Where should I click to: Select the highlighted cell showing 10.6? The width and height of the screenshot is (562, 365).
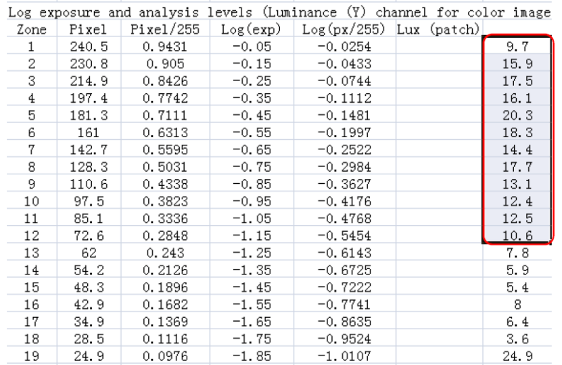(x=517, y=235)
